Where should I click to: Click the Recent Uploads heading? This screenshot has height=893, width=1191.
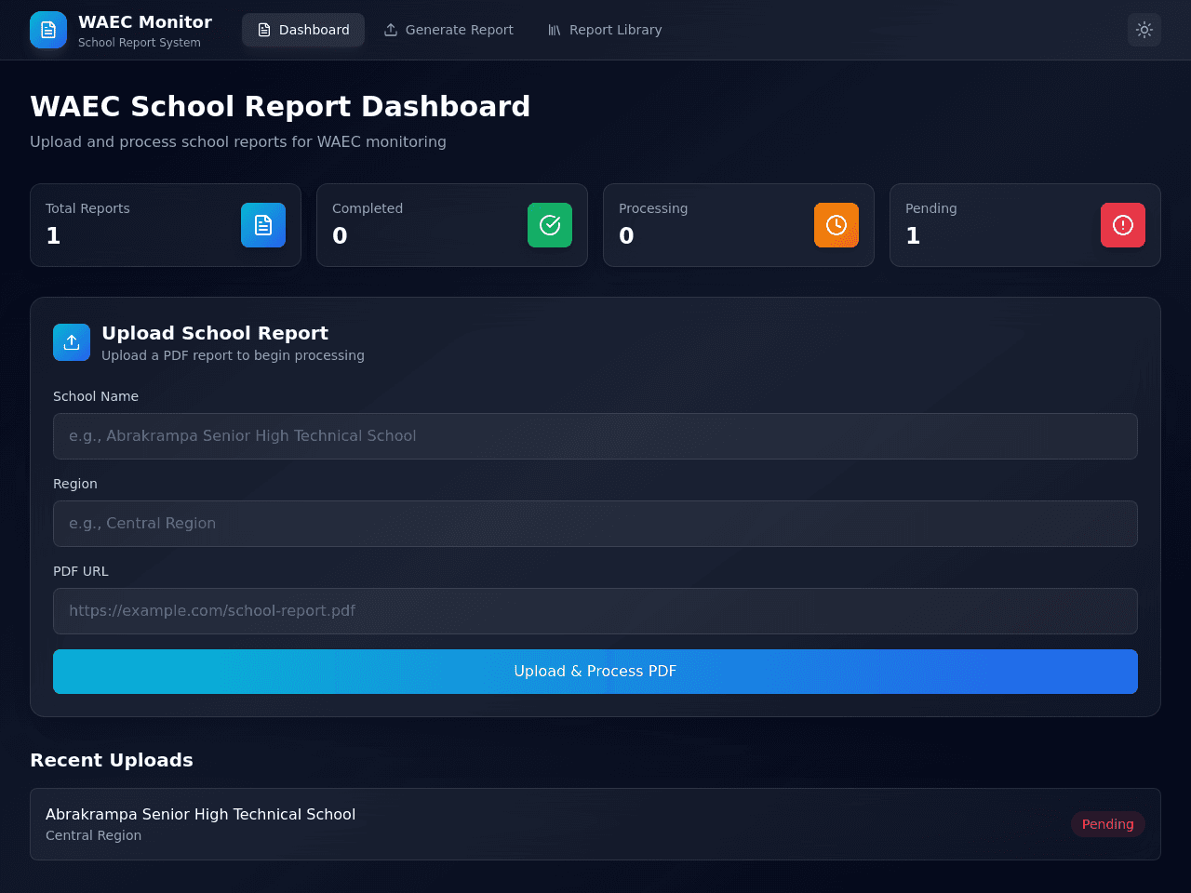coord(112,760)
